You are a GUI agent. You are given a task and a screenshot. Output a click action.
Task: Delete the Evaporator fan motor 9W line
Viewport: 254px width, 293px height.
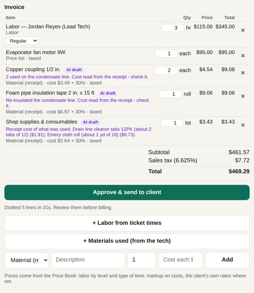click(x=243, y=56)
